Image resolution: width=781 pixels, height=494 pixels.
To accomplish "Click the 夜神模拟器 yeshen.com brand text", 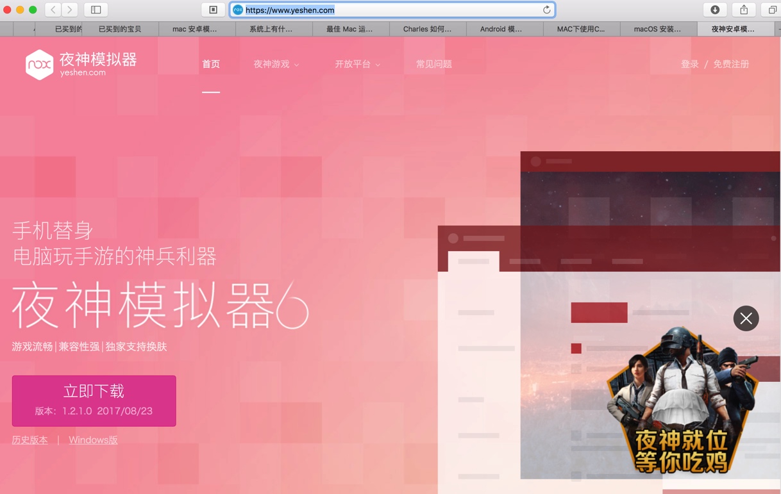I will pyautogui.click(x=98, y=64).
